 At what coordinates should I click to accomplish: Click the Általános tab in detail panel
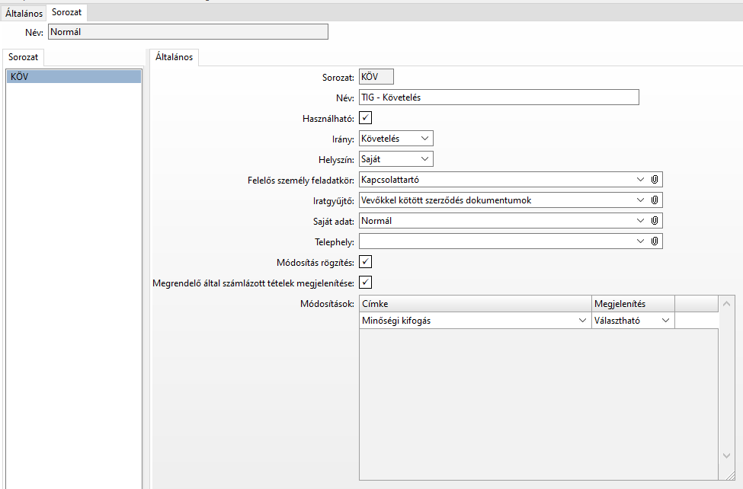pos(174,57)
